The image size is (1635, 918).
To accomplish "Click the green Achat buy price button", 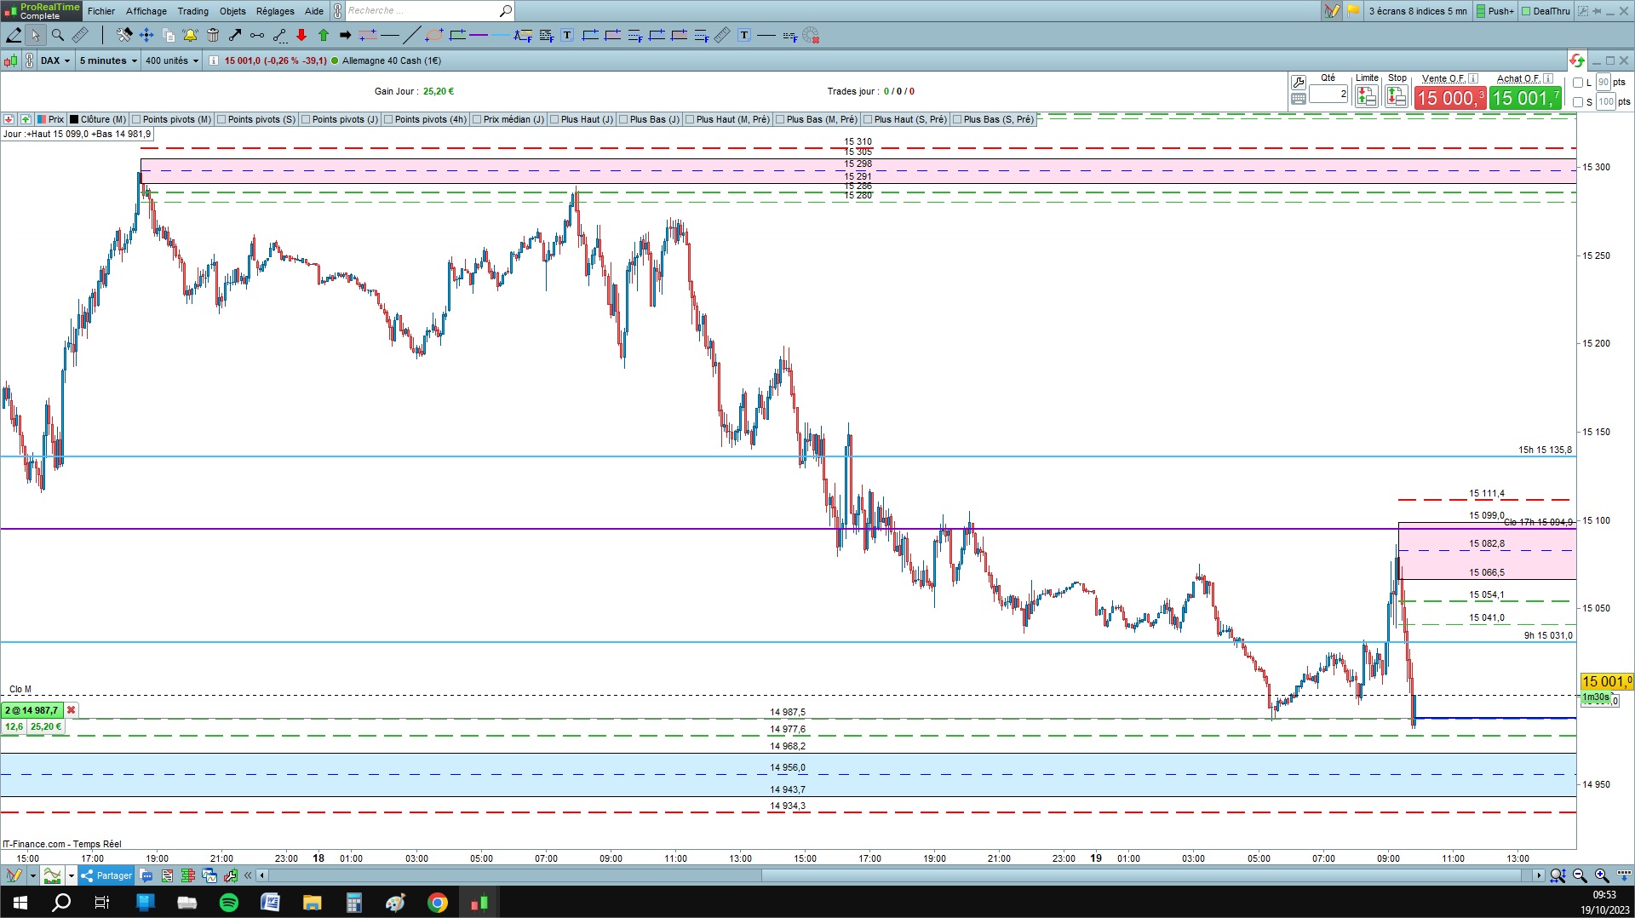I will tap(1525, 99).
